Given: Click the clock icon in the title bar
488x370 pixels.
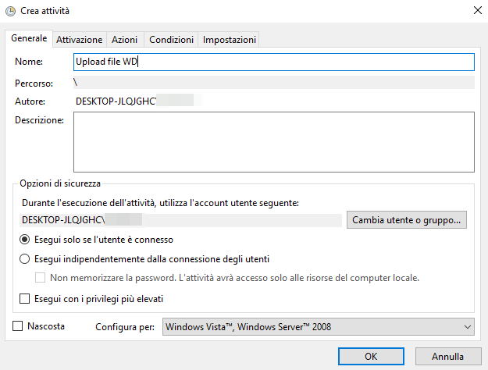Looking at the screenshot, I should [x=9, y=11].
